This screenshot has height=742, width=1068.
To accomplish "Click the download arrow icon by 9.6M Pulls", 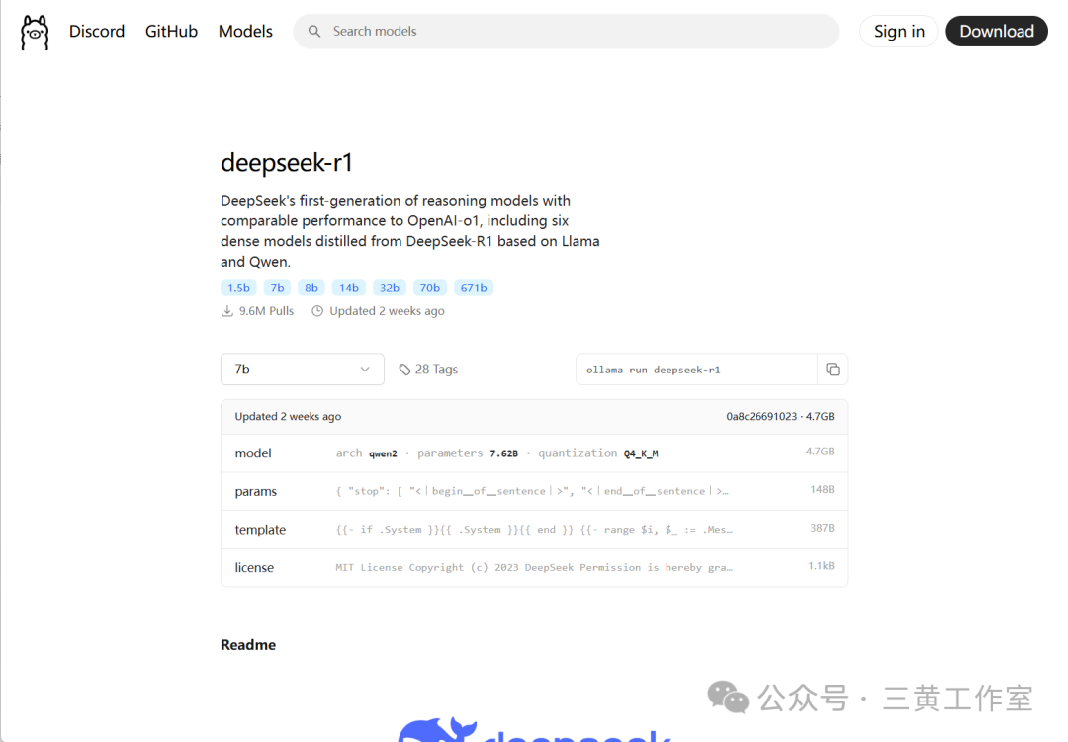I will [227, 311].
